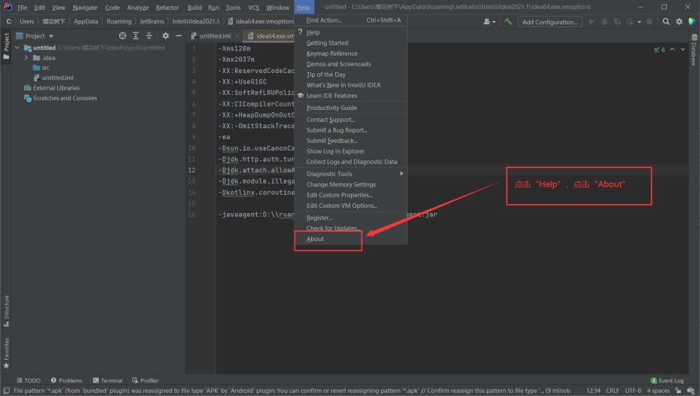Change the UTF-8 file encoding
700x396 pixels.
pos(633,391)
